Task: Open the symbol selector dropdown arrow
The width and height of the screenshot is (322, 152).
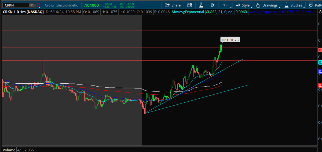Action: tap(32, 5)
